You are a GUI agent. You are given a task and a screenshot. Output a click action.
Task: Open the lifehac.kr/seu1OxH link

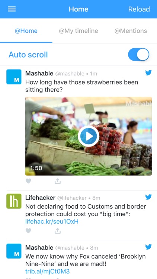[52, 222]
